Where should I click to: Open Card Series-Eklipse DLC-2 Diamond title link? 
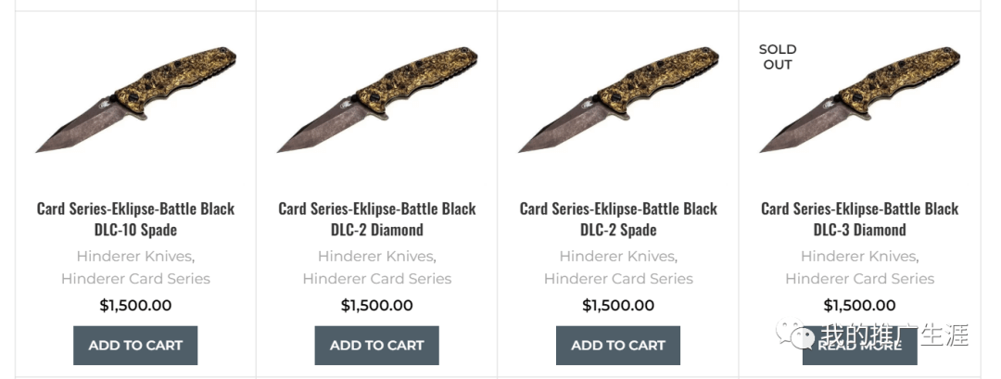[x=376, y=219]
